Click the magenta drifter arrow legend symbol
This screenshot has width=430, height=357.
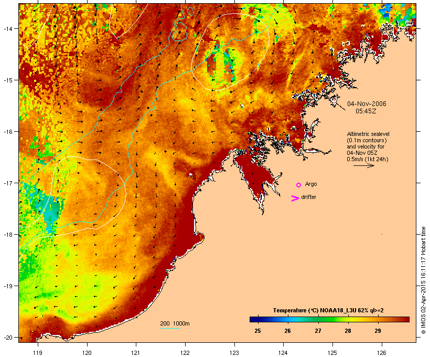[295, 198]
